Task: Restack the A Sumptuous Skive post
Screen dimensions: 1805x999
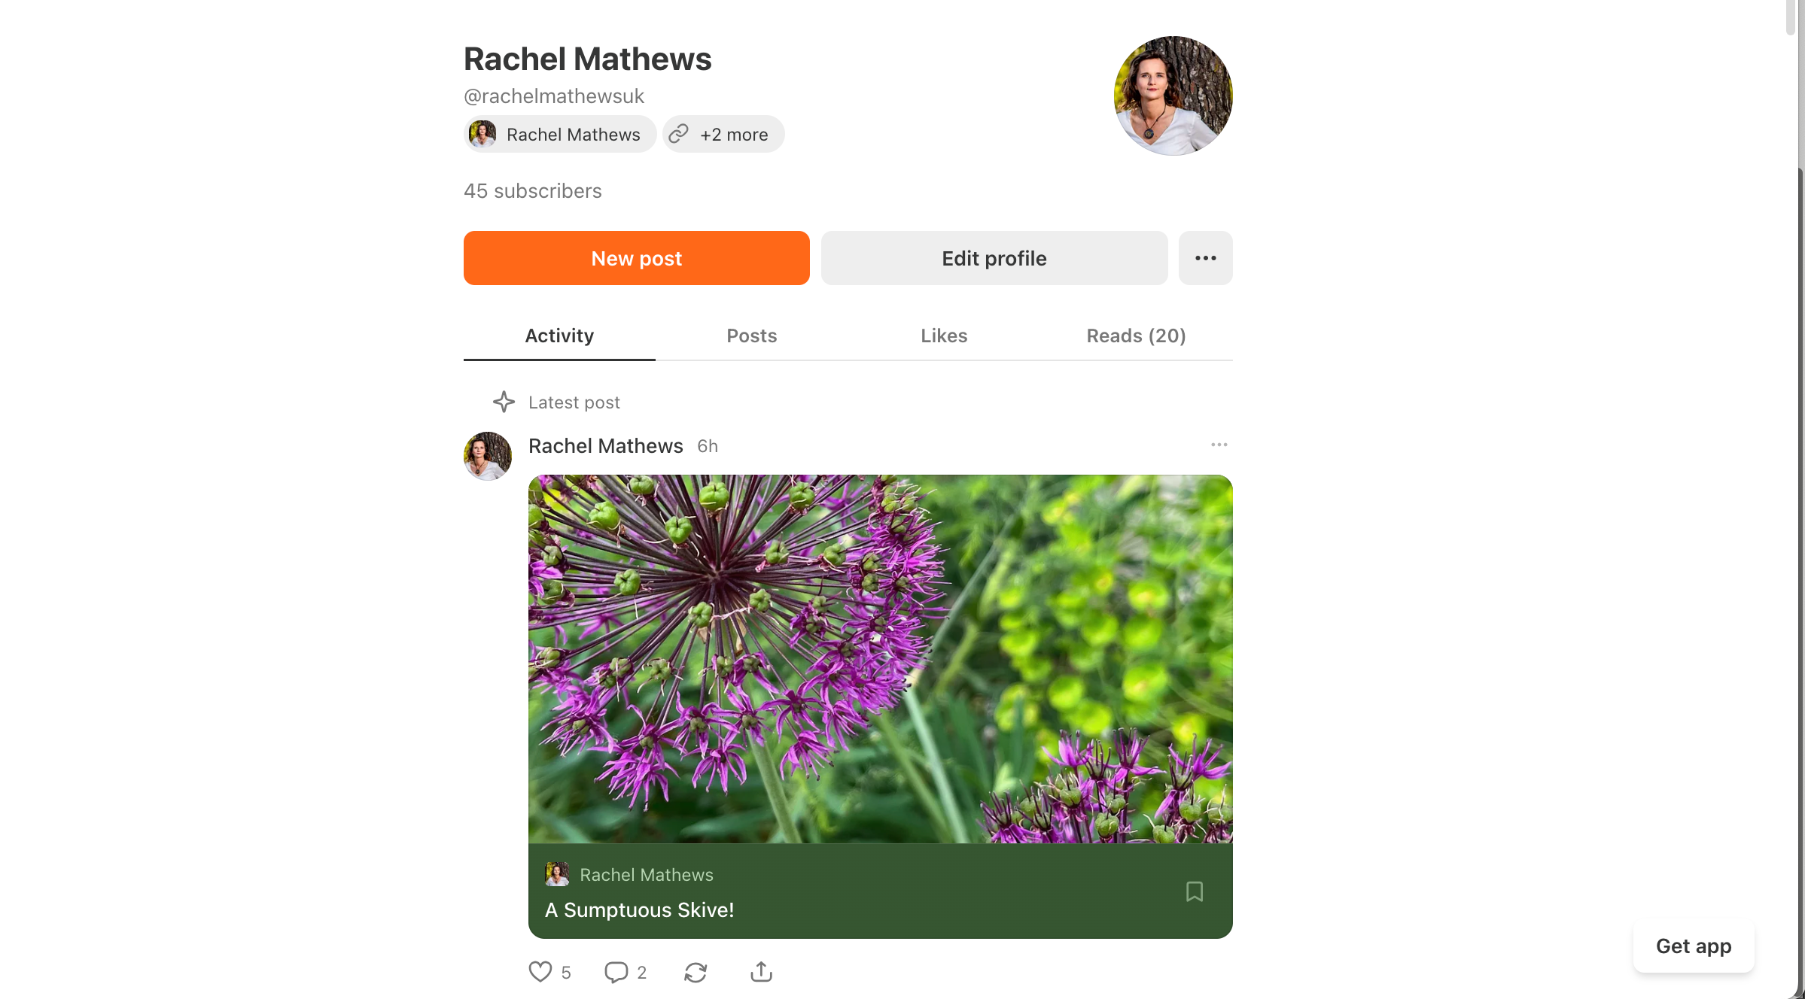Action: (x=696, y=972)
